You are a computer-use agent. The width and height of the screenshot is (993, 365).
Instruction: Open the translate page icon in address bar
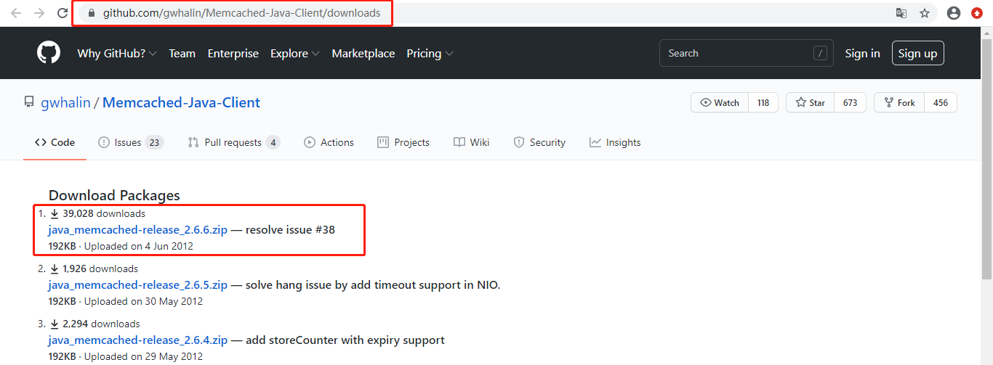(901, 13)
